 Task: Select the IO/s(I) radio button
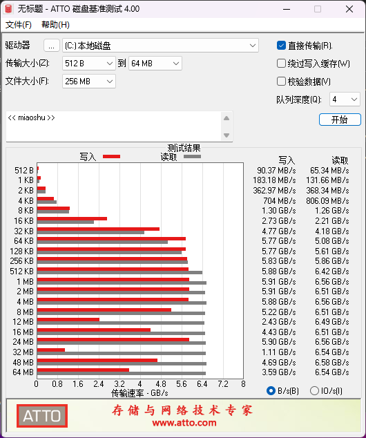click(314, 390)
